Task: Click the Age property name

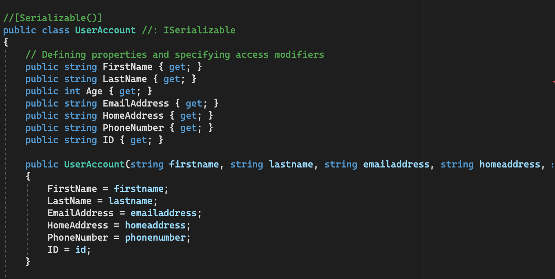Action: tap(94, 91)
